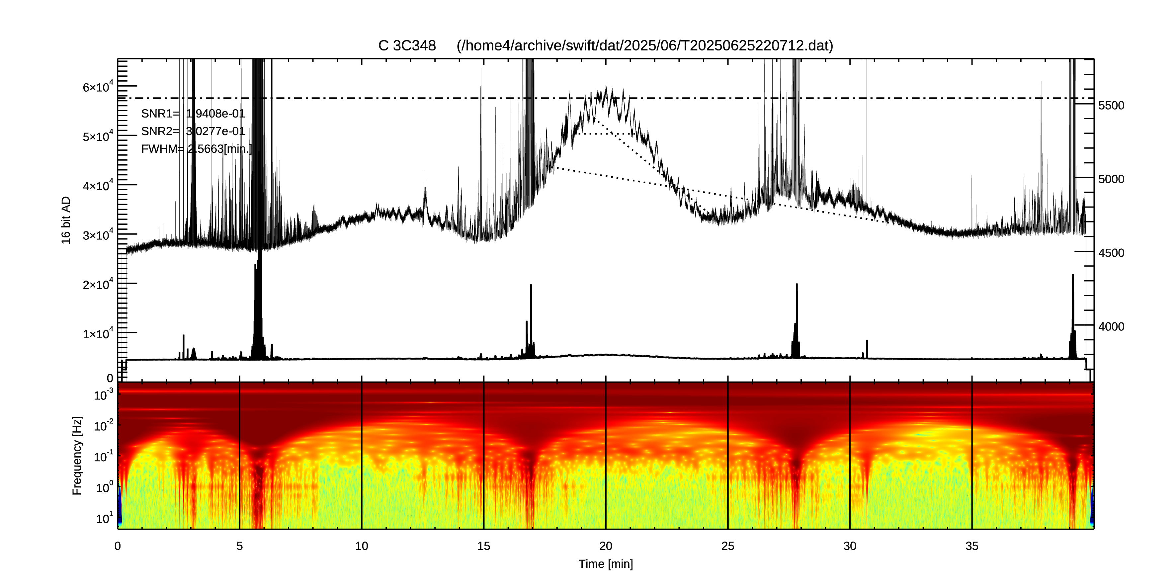1176x588 pixels.
Task: Click the time-axis label 0
Action: (x=118, y=546)
